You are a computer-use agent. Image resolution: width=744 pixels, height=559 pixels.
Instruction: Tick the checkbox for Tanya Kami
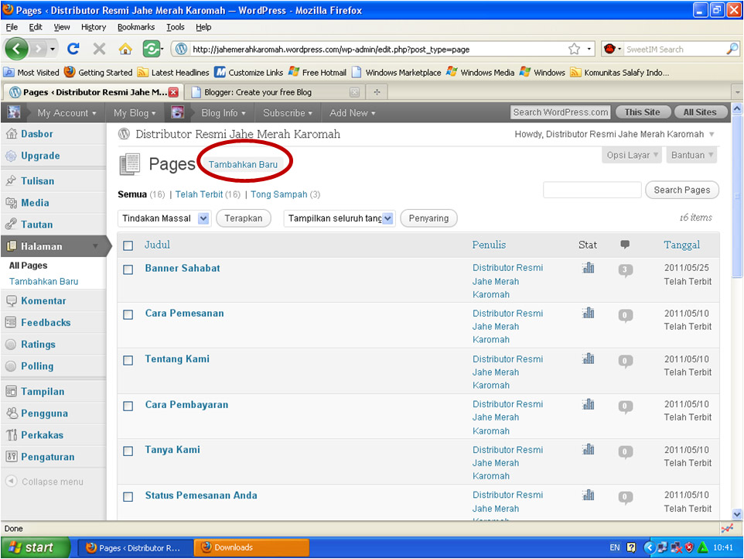pos(128,451)
